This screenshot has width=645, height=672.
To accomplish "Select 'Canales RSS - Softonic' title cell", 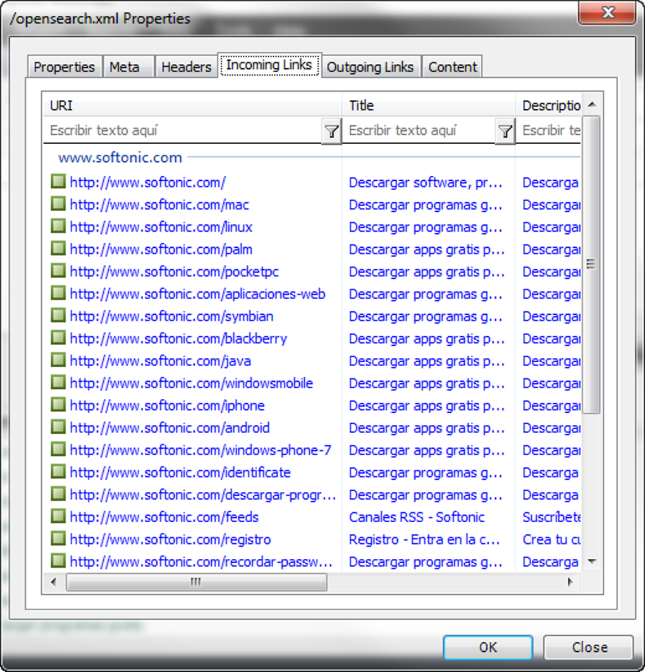I will tap(417, 517).
